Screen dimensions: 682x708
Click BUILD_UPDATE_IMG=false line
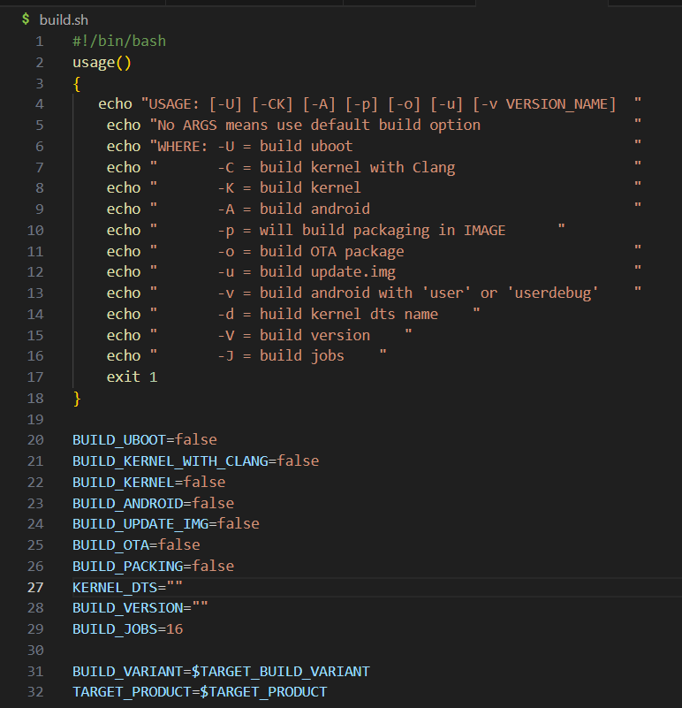[166, 524]
